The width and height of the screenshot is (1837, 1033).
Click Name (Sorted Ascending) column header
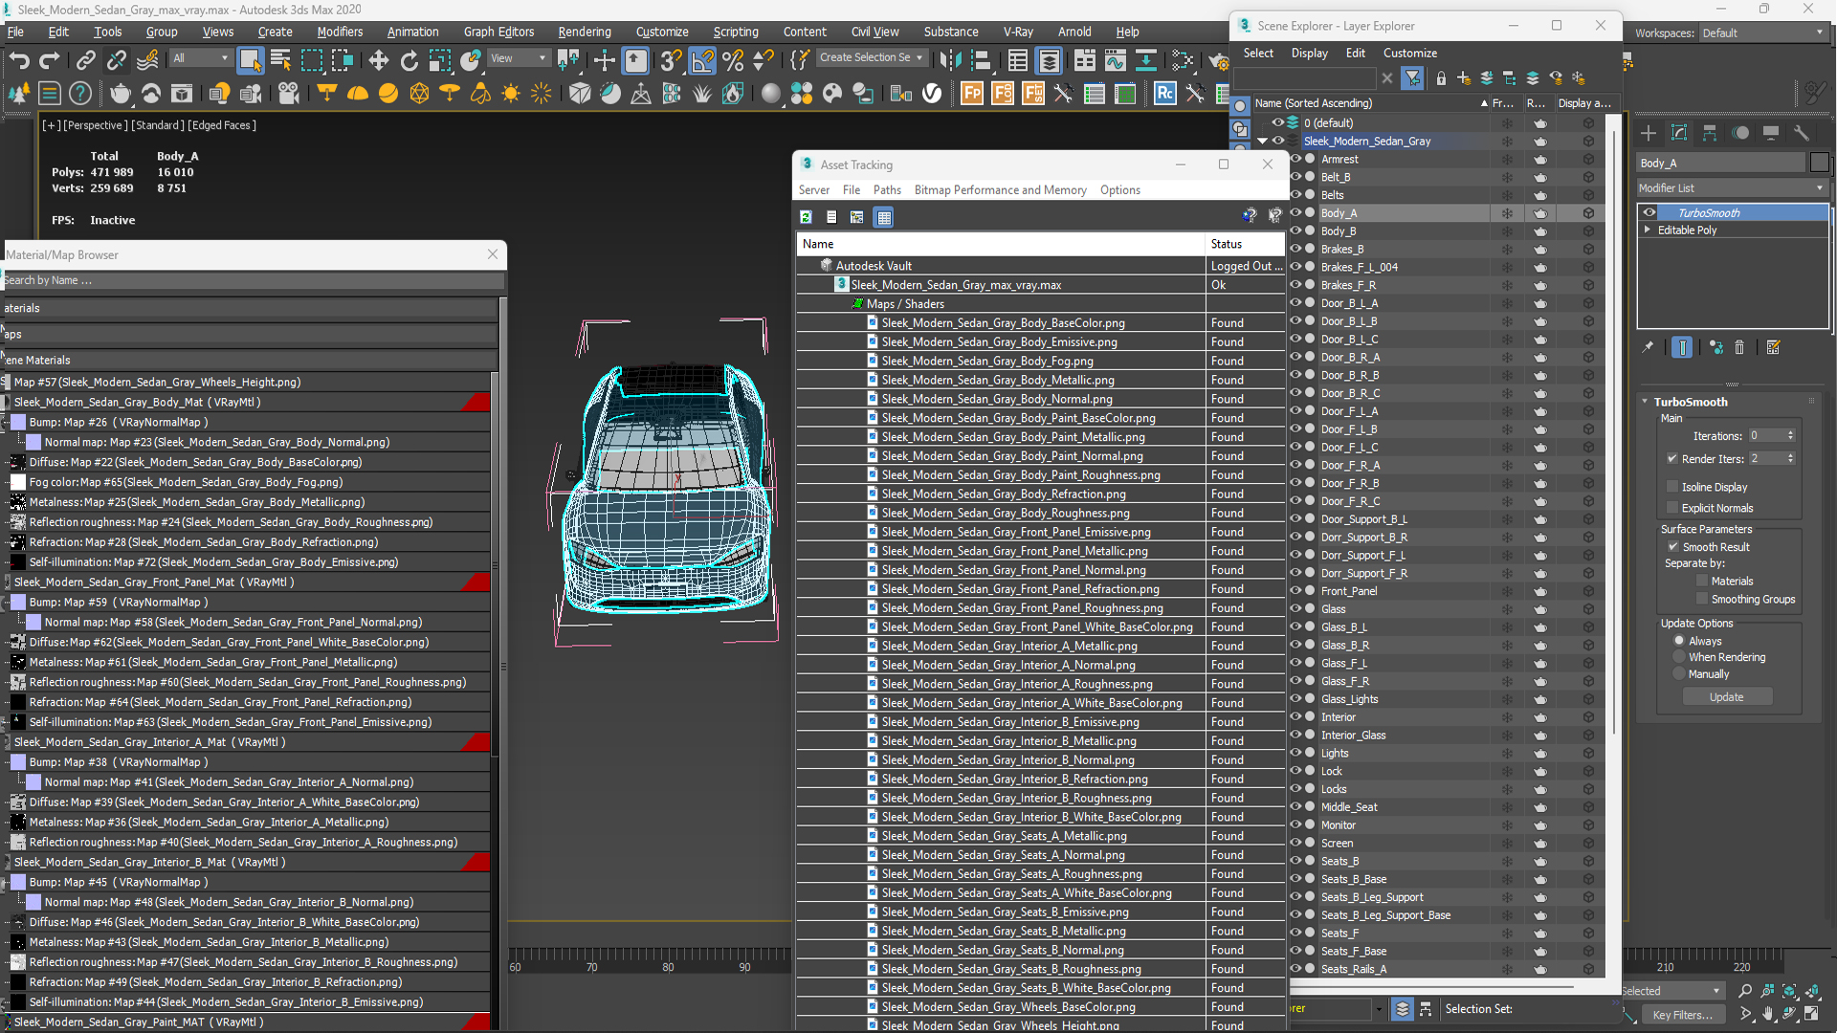1370,103
